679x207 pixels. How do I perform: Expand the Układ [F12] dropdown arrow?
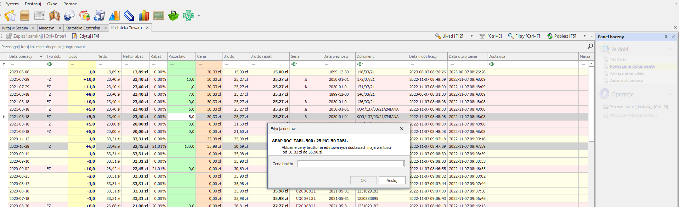click(471, 36)
